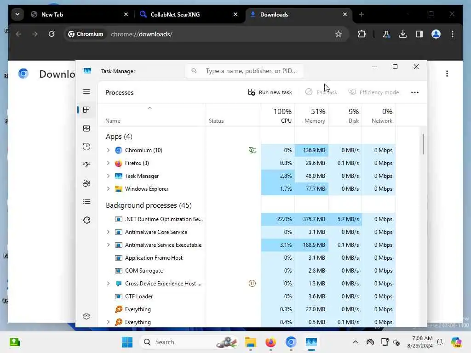This screenshot has width=471, height=353.
Task: Open Task Manager settings gear
Action: tap(86, 316)
